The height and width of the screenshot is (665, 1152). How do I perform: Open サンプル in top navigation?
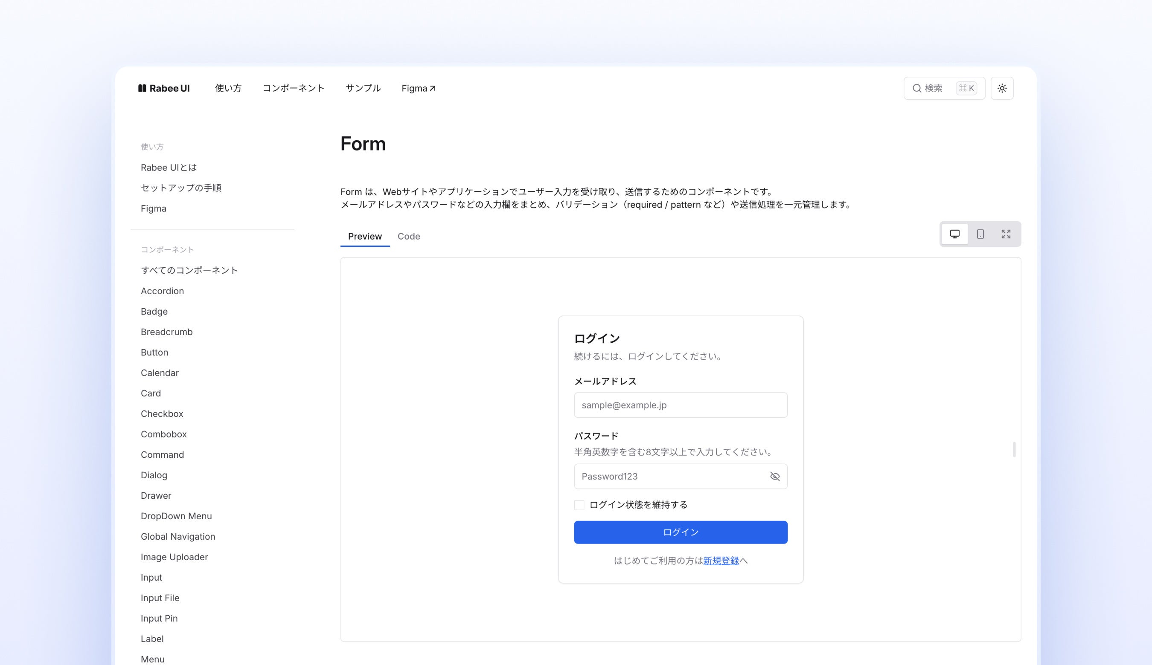(363, 88)
